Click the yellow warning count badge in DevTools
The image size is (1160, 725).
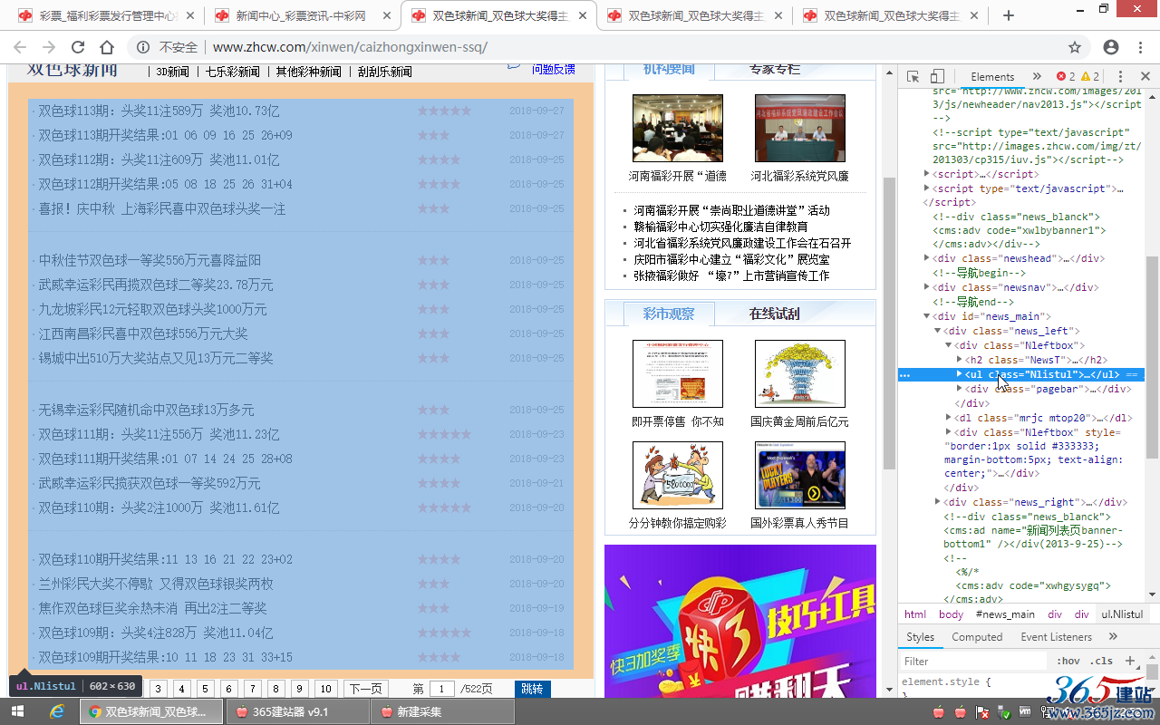click(1090, 77)
